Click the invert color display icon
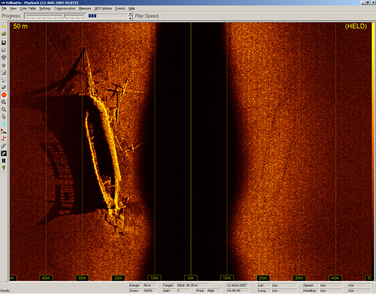376x294 pixels. click(x=4, y=152)
